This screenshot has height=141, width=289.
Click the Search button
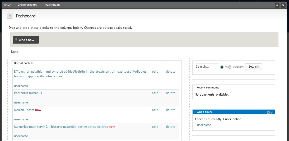253,67
